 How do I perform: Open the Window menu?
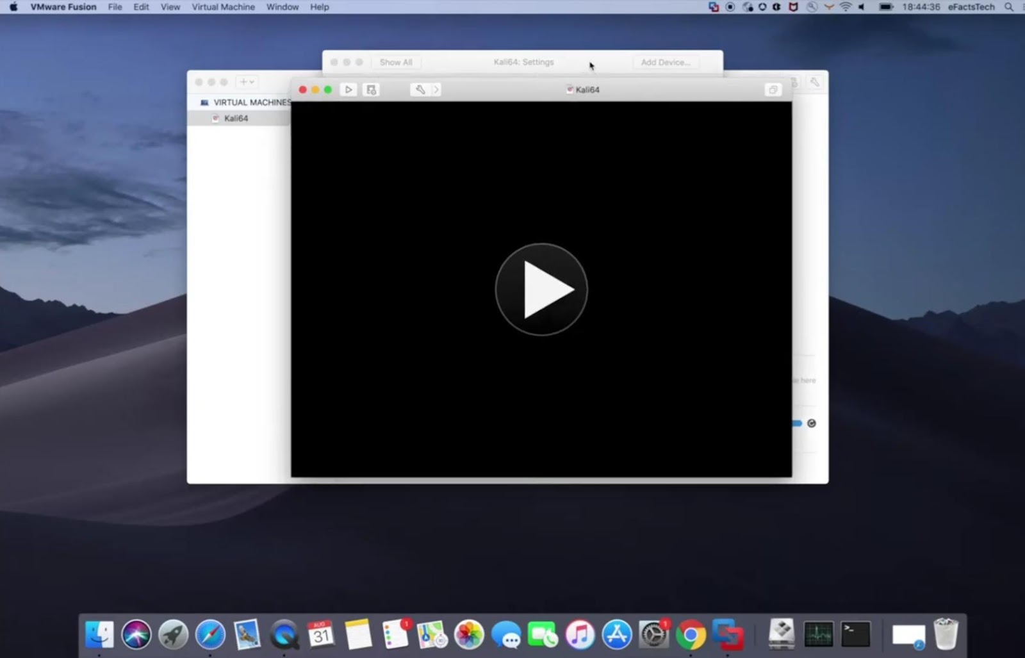click(283, 7)
